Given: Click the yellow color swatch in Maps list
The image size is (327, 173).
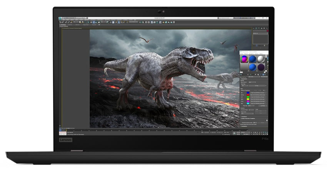Looking at the screenshot, I should [x=248, y=99].
